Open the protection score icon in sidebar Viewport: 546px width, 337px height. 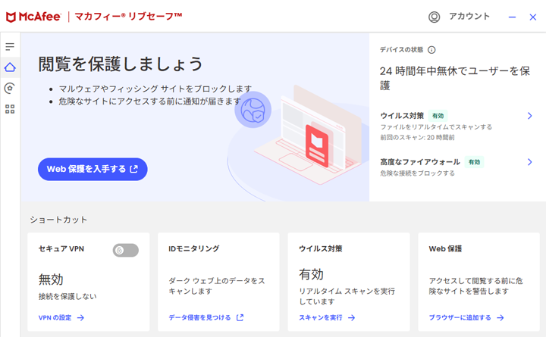click(x=10, y=89)
